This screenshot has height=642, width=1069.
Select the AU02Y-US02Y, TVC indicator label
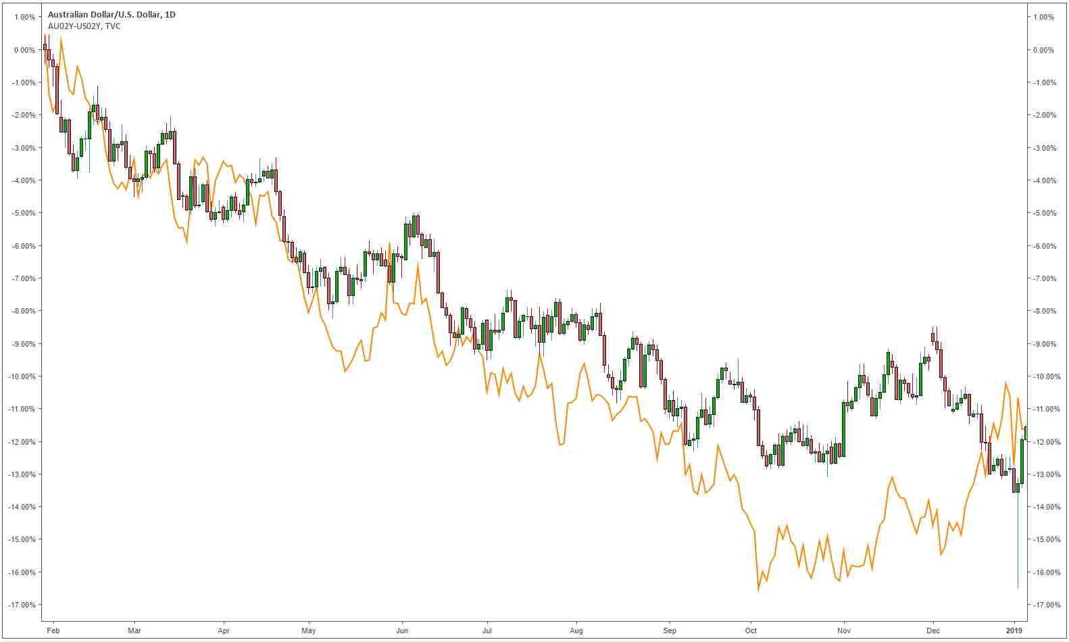click(x=84, y=26)
